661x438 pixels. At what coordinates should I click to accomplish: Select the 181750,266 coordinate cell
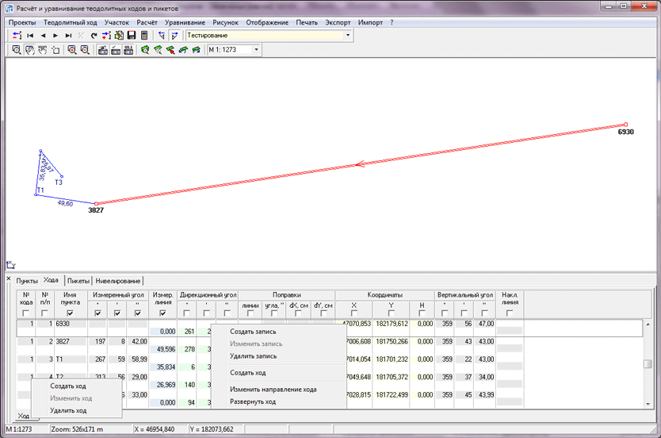coord(391,341)
